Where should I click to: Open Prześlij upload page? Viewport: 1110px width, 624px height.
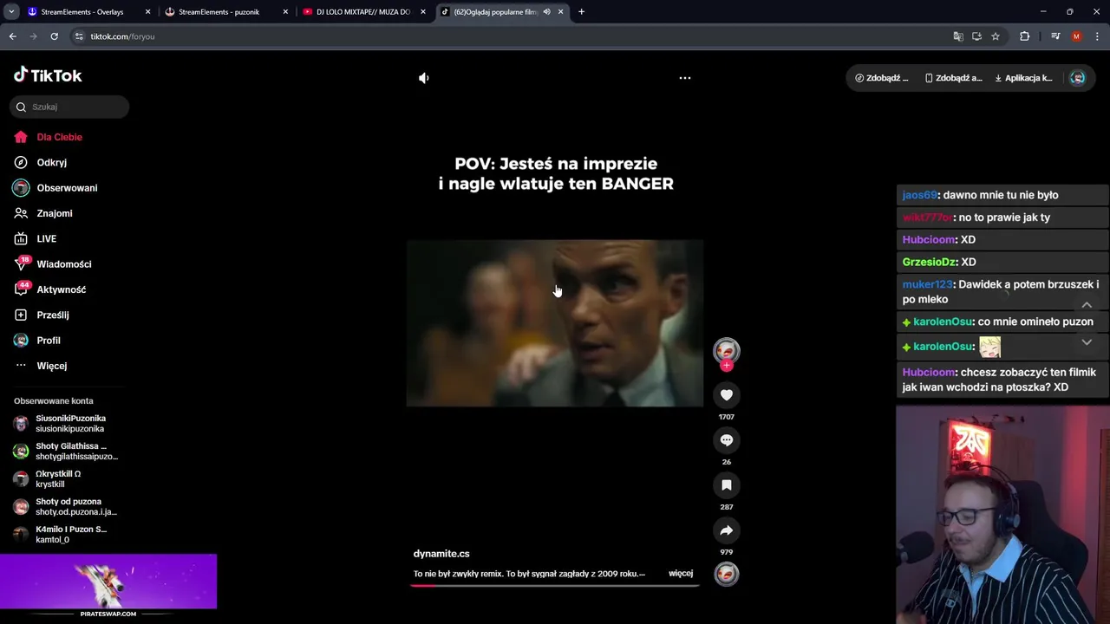click(52, 315)
